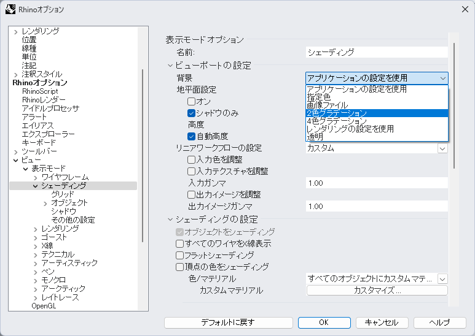Select the アークティック display mode
475x336 pixels.
coord(63,289)
